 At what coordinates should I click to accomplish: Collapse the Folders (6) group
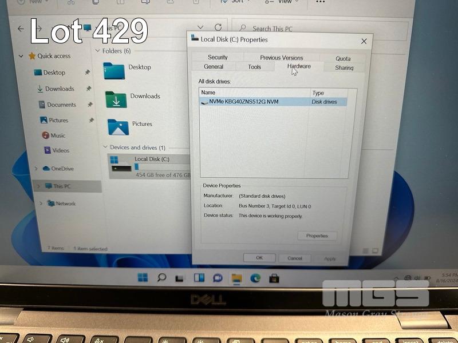97,51
